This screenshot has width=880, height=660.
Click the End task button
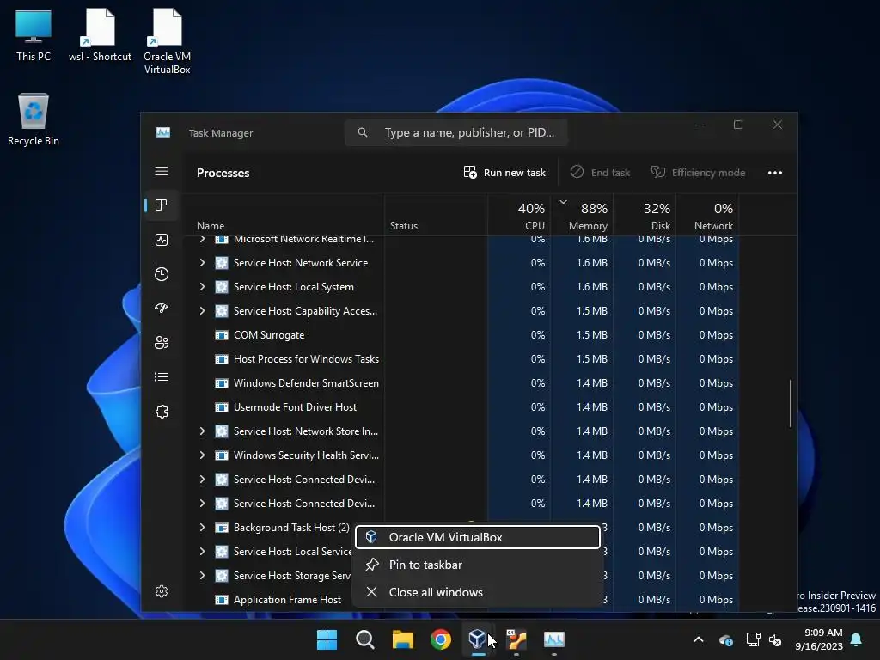[x=600, y=172]
